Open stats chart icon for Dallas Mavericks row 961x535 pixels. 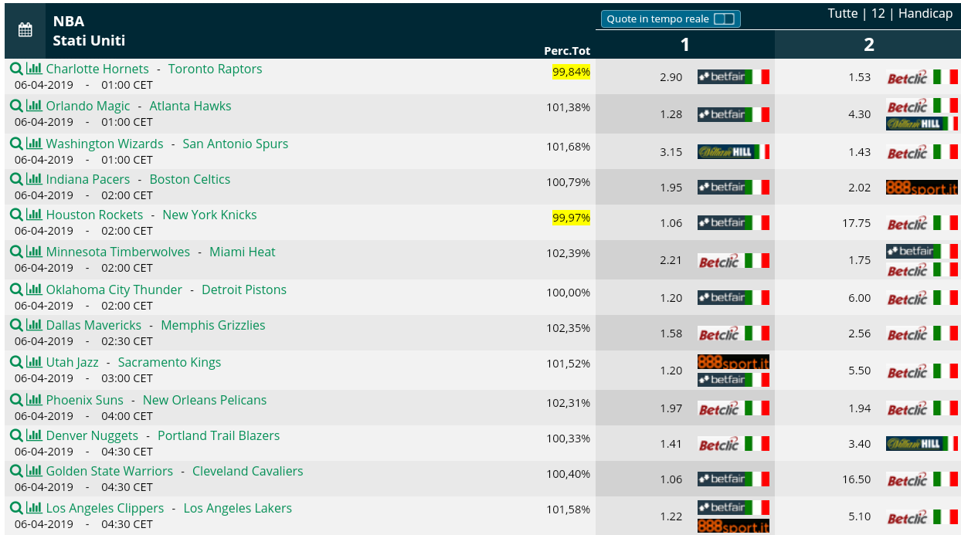34,324
